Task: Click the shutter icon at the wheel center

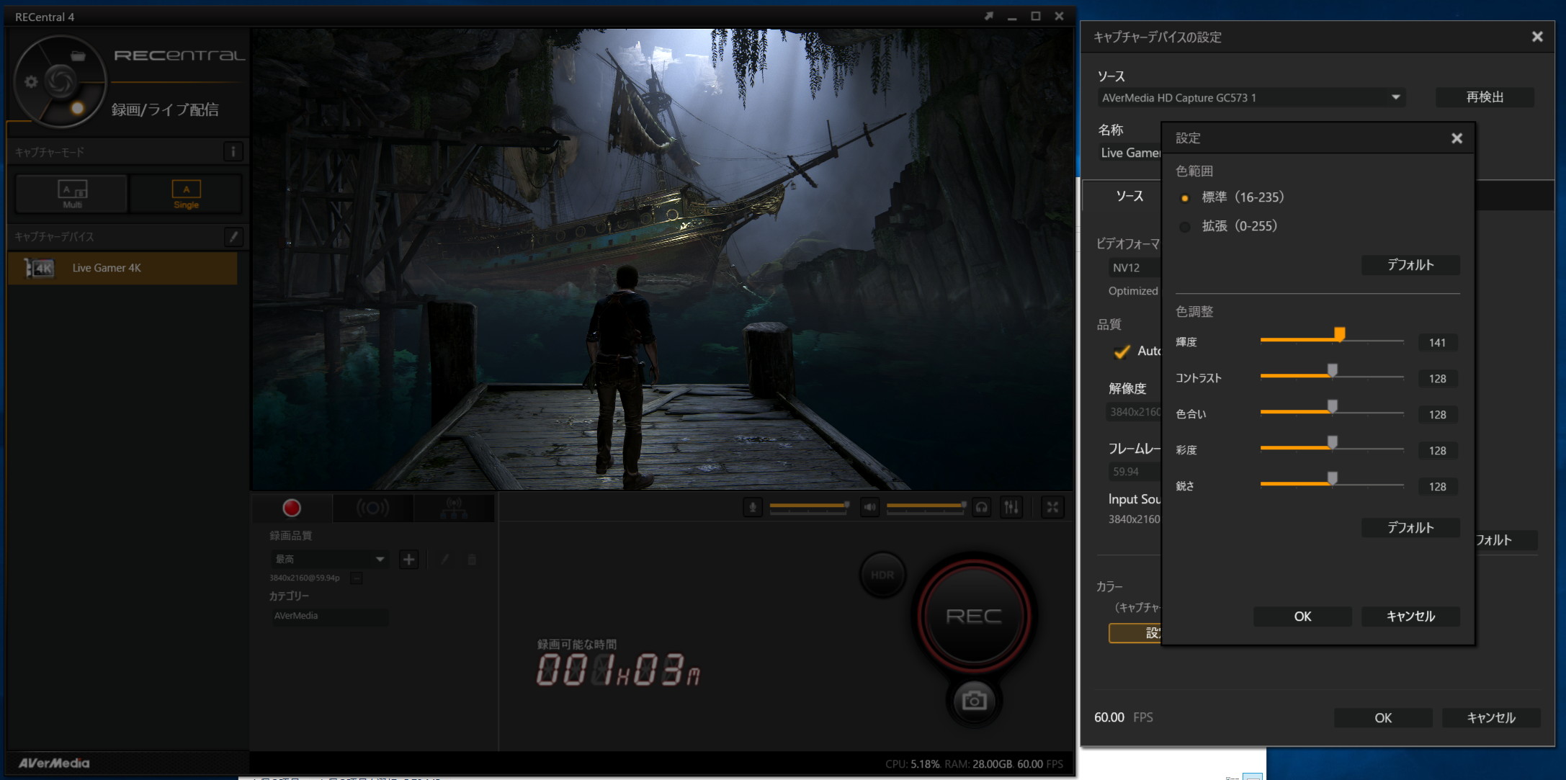Action: (60, 80)
